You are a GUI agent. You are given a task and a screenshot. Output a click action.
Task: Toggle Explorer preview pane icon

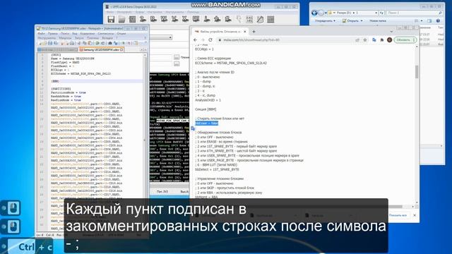pyautogui.click(x=429, y=20)
